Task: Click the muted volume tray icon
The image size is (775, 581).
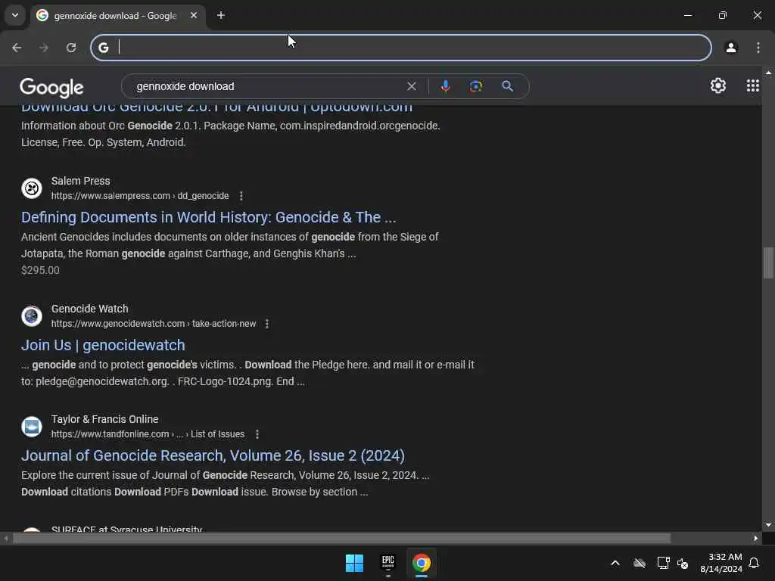Action: click(683, 563)
